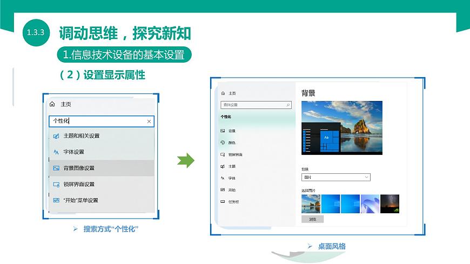This screenshot has height=264, width=470.
Task: Go to "主页" in the personalization window sidebar
Action: pyautogui.click(x=232, y=93)
